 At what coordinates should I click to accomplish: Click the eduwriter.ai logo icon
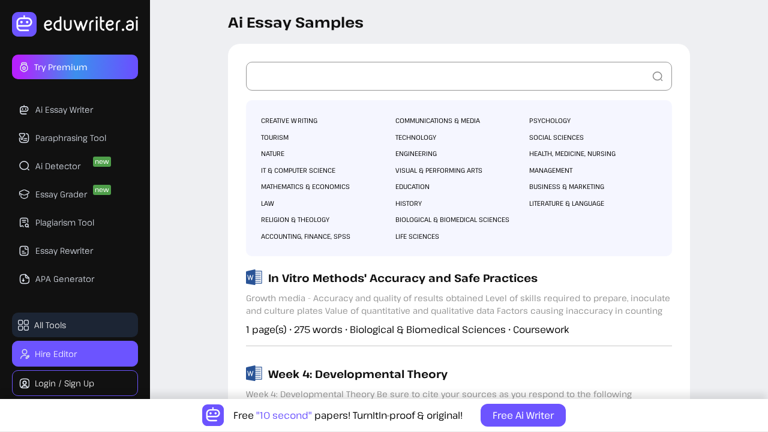coord(24,24)
